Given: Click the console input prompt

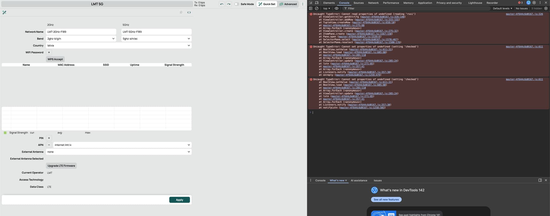Looking at the screenshot, I should click(428, 112).
